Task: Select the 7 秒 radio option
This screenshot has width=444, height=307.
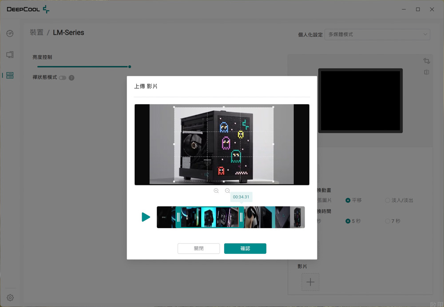Action: tap(388, 221)
